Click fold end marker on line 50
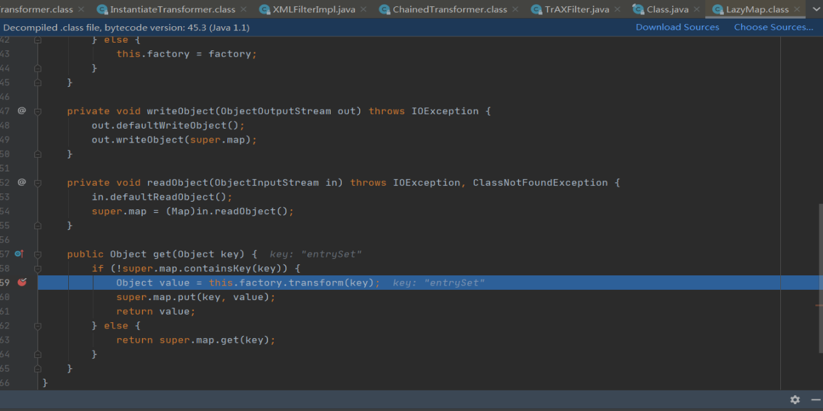This screenshot has height=411, width=823. click(38, 154)
